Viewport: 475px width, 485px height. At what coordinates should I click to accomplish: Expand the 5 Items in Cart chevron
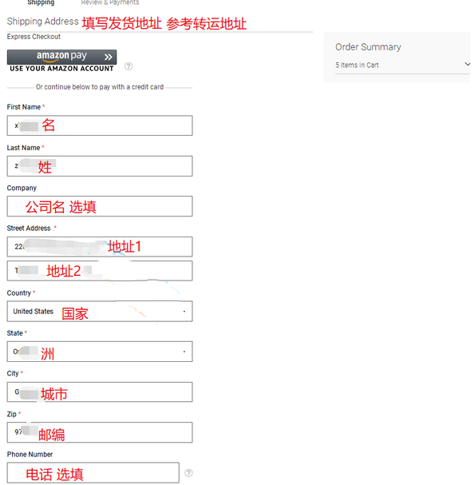pyautogui.click(x=467, y=64)
